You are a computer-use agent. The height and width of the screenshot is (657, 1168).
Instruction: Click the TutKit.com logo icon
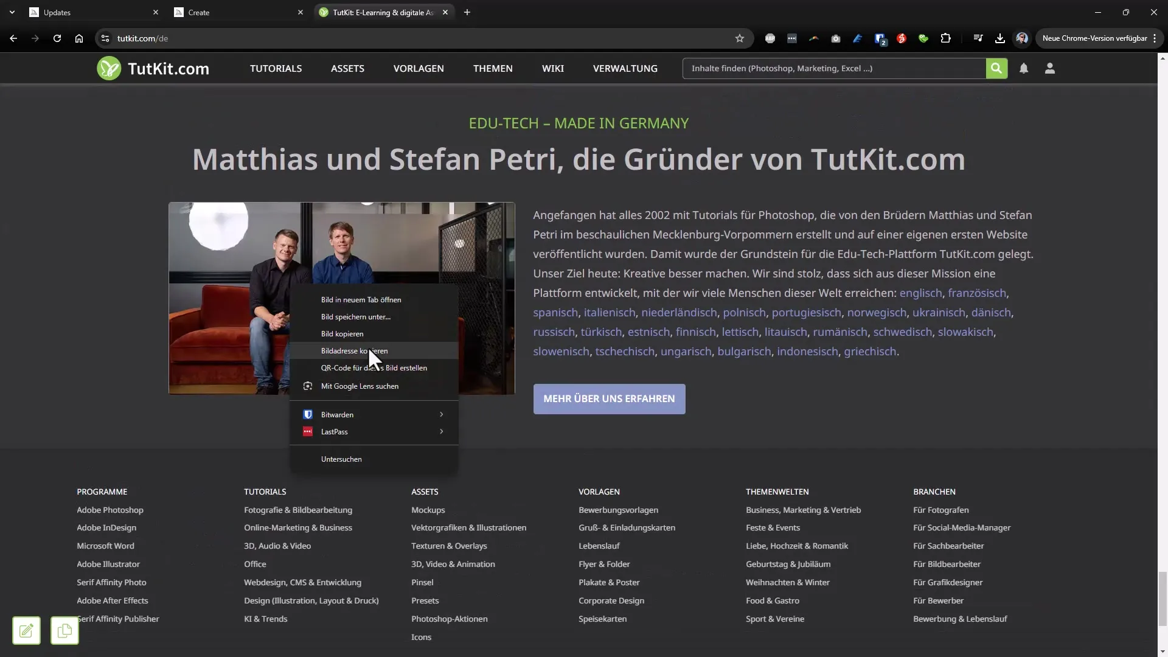pyautogui.click(x=109, y=68)
